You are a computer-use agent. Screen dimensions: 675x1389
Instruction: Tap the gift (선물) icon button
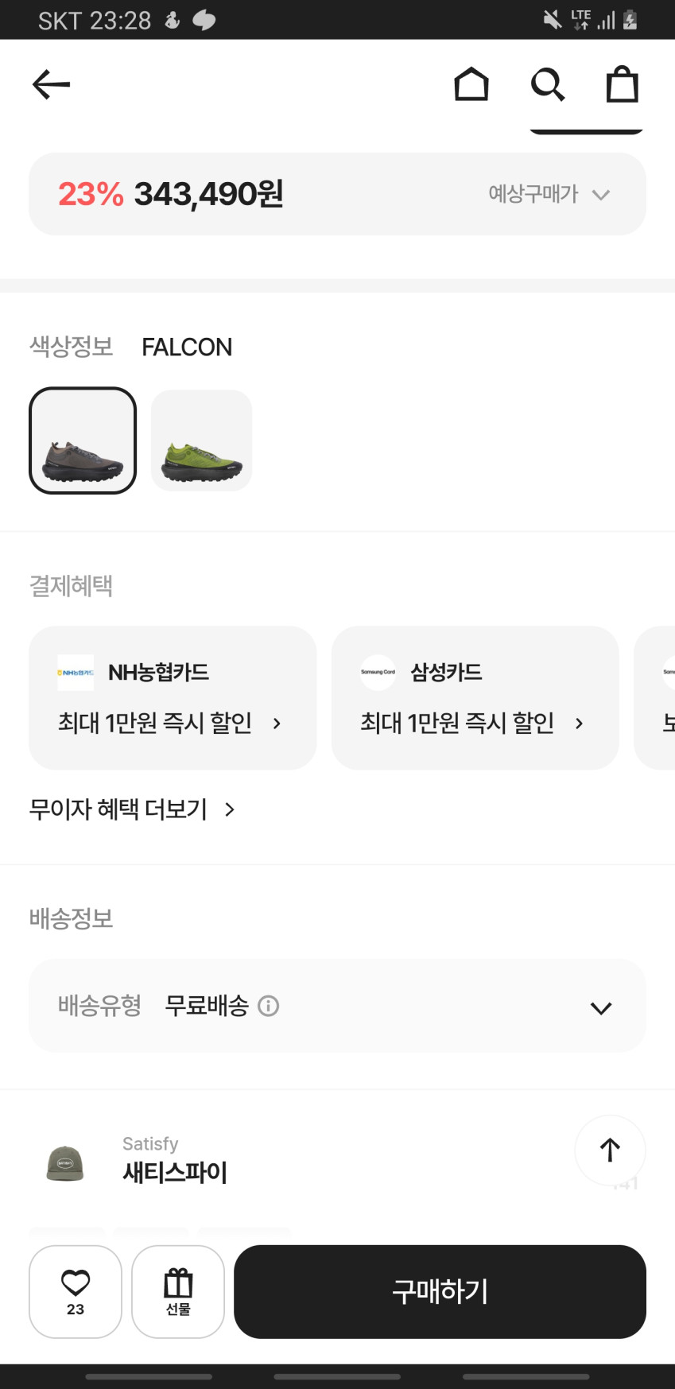(x=178, y=1291)
